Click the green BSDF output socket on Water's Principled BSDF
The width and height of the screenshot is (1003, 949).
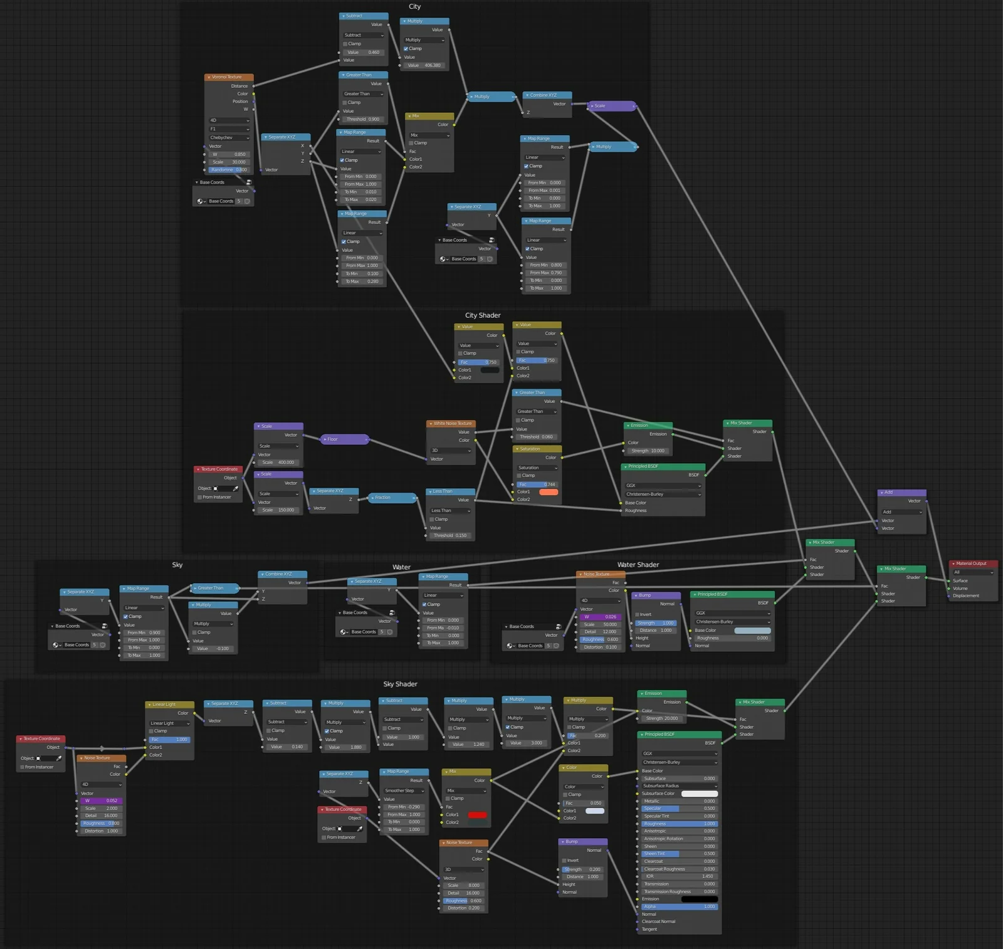click(774, 603)
